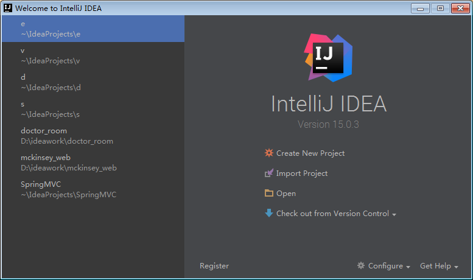Click the Version 15.0.3 text
The width and height of the screenshot is (473, 280).
coord(328,124)
